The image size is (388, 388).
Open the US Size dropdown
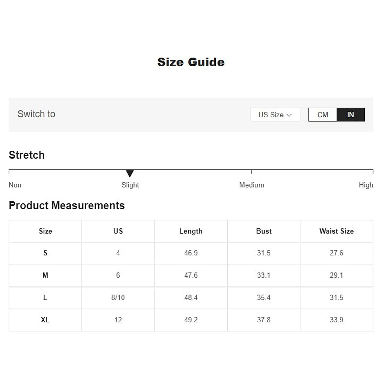click(275, 115)
